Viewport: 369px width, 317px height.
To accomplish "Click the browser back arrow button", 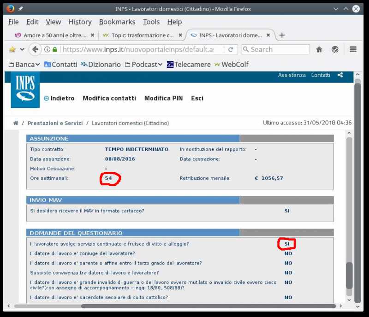I will (35, 49).
